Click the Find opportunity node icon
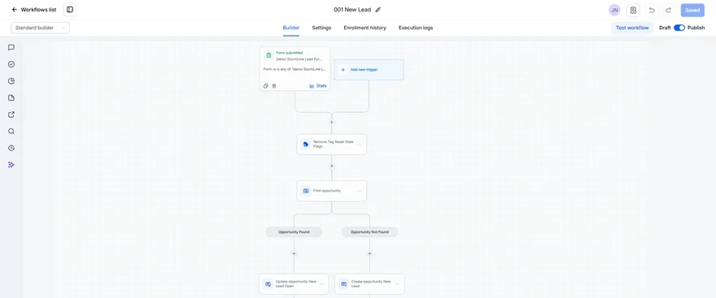 tap(306, 191)
